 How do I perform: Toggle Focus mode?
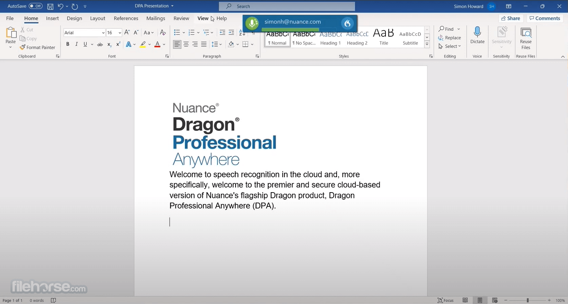click(x=445, y=300)
